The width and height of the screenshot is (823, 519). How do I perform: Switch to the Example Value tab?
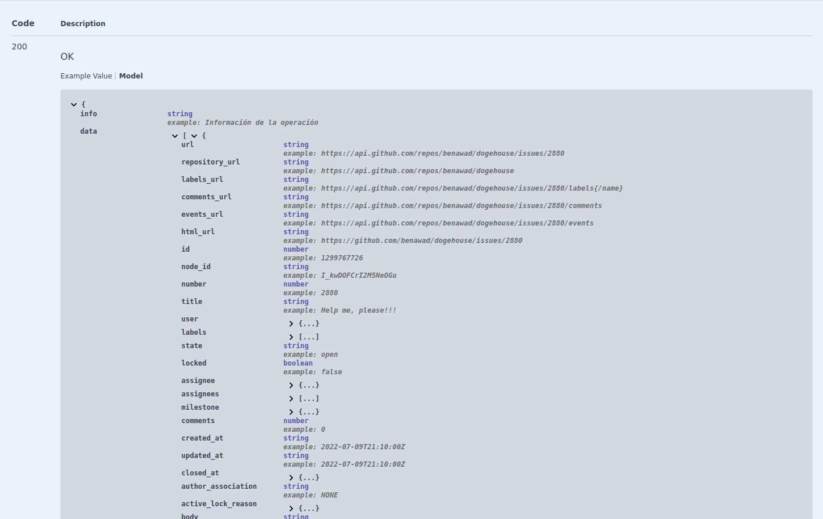[86, 76]
